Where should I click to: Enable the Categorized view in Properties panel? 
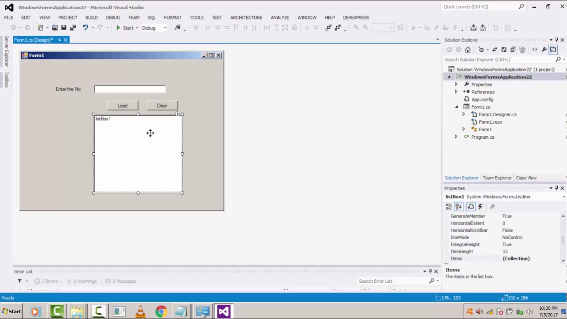coord(449,206)
